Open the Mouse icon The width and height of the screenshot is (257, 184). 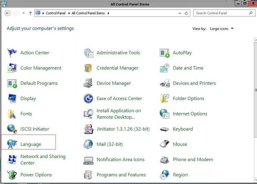164,144
